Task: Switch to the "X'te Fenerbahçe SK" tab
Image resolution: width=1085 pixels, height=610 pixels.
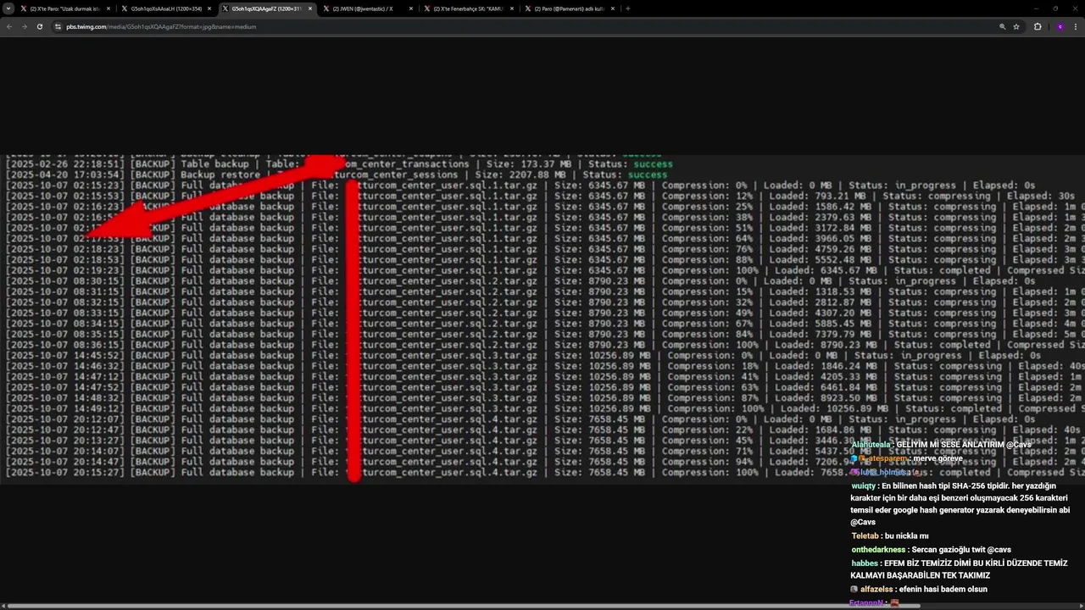Action: (x=469, y=8)
